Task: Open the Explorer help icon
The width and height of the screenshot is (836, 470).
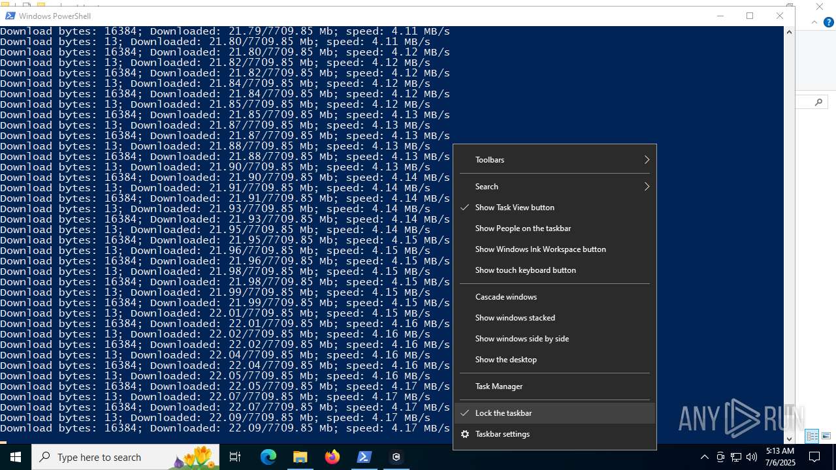Action: pos(829,22)
